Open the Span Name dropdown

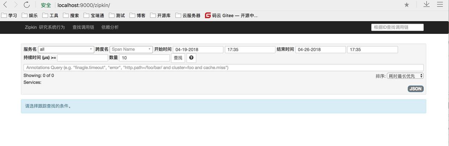131,49
